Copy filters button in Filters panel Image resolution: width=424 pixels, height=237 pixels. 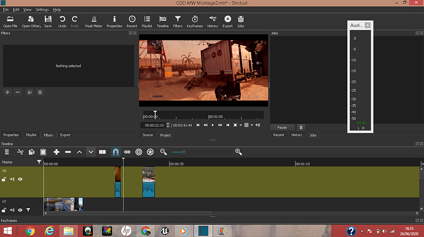pos(29,92)
